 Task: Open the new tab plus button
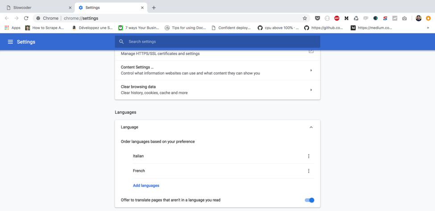coord(154,8)
